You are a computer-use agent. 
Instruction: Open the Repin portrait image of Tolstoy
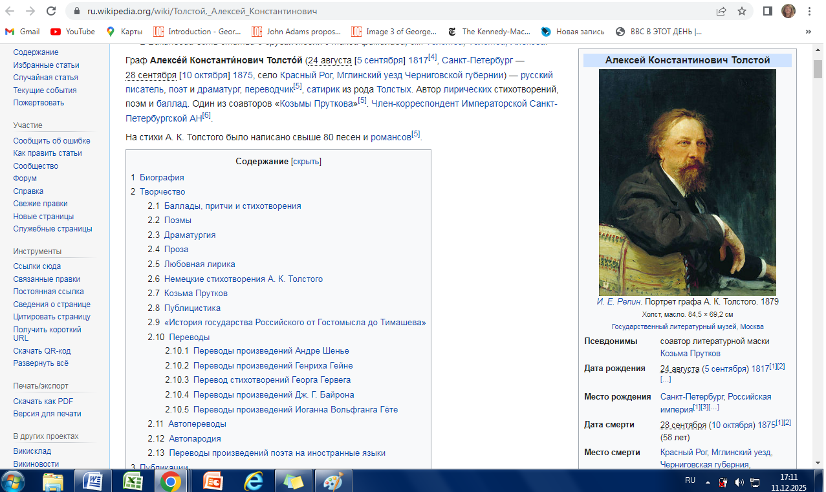pyautogui.click(x=688, y=182)
